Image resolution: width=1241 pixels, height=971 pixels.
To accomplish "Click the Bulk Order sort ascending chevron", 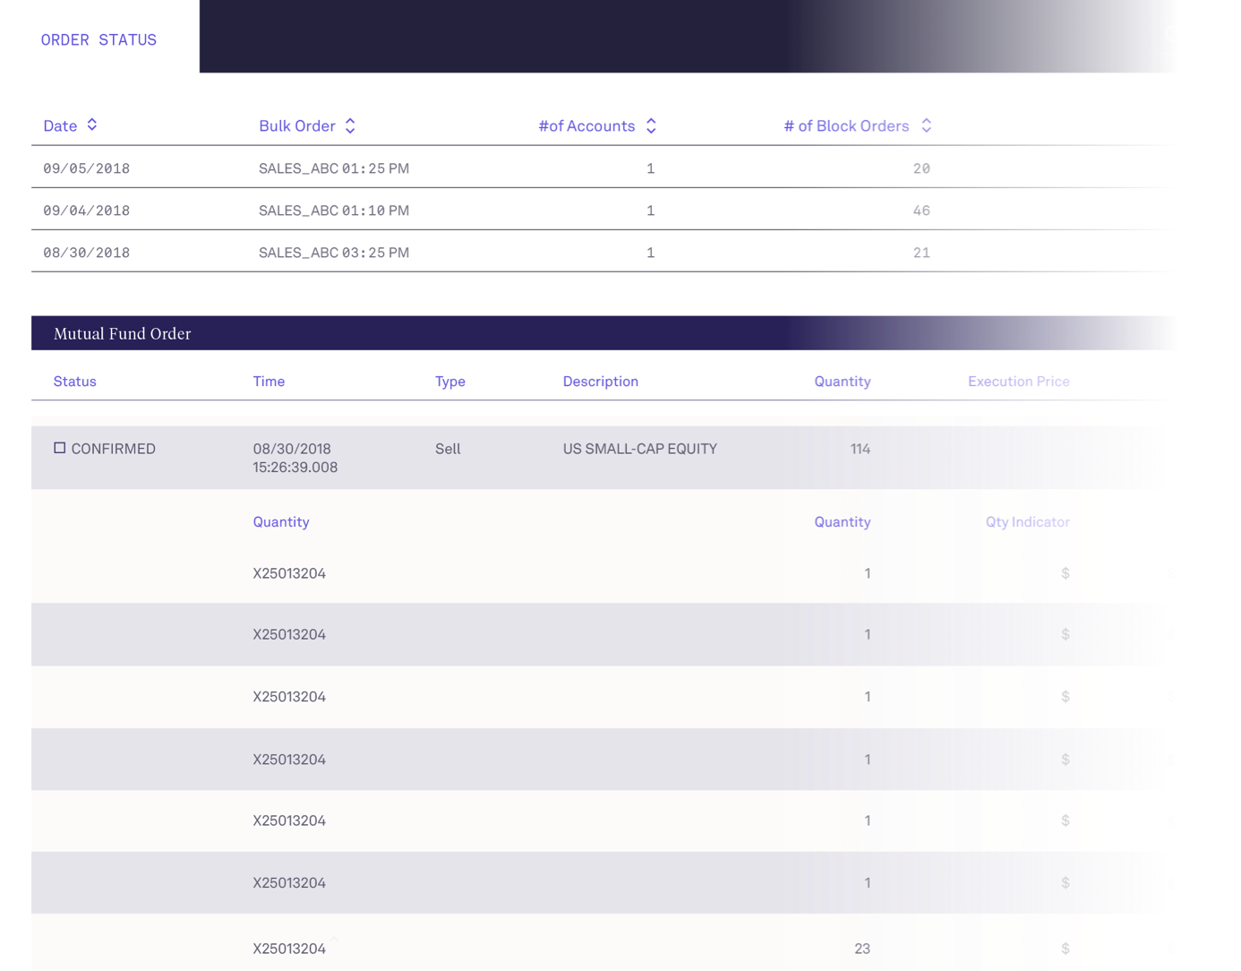I will coord(349,121).
